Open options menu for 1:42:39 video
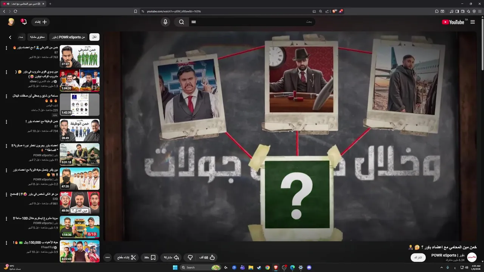 (x=6, y=96)
